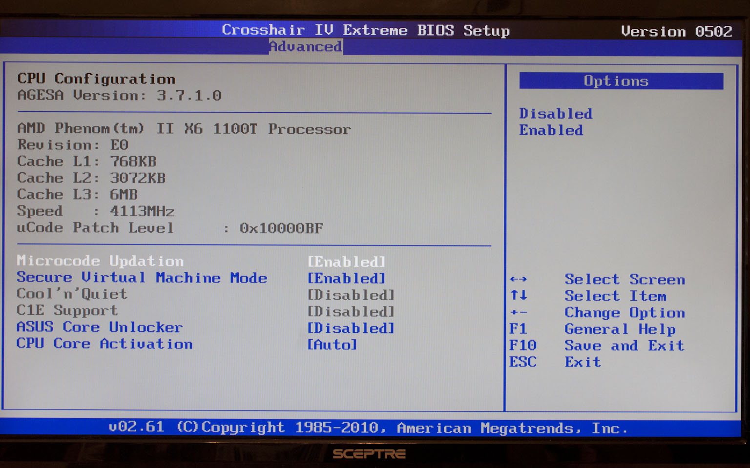
Task: Click the Change Option help text
Action: point(625,313)
